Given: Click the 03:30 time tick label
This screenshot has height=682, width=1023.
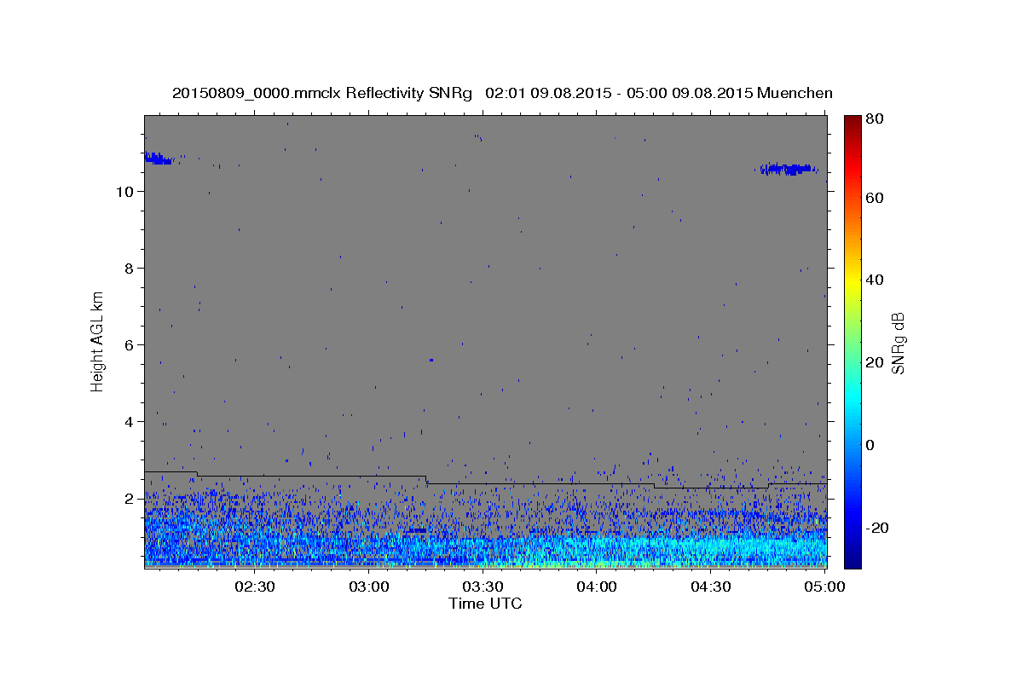Looking at the screenshot, I should (483, 587).
